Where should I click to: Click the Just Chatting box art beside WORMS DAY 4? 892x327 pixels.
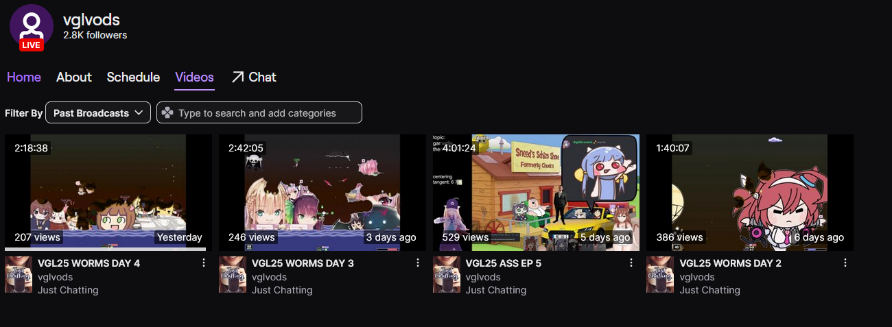[x=19, y=275]
